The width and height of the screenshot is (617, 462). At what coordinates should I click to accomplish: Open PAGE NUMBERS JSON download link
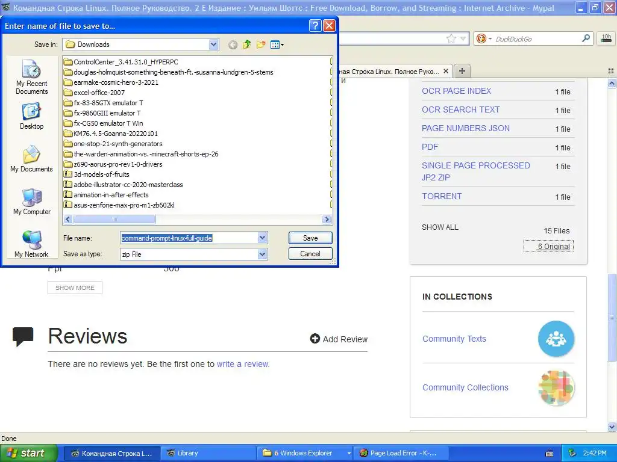[x=466, y=128]
